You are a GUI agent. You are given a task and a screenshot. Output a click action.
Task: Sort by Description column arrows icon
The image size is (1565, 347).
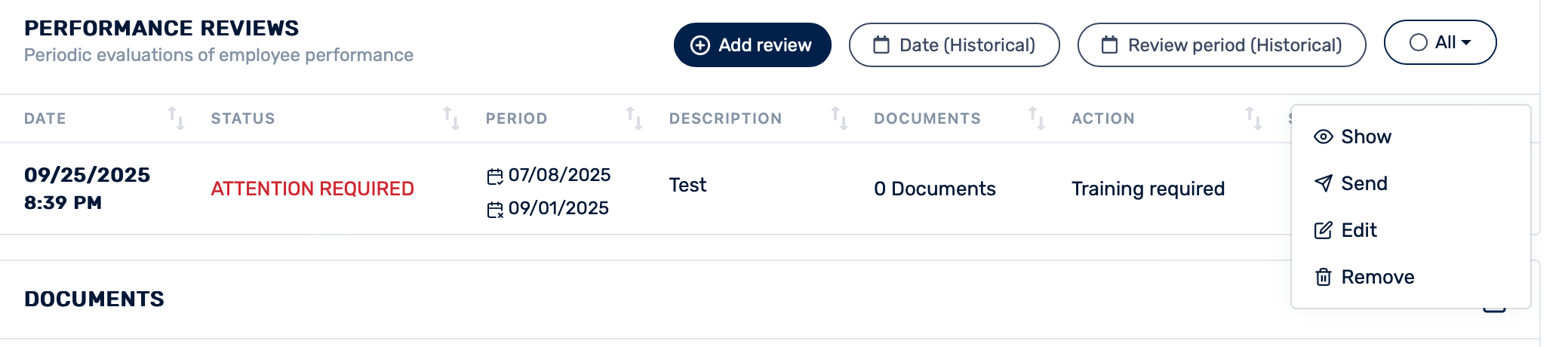[x=839, y=118]
